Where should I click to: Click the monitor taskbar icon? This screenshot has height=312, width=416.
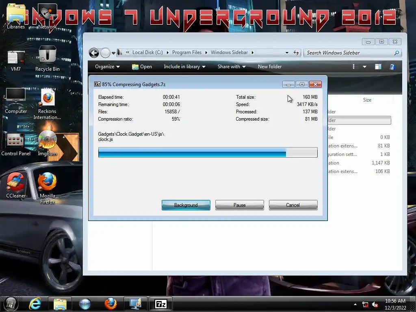135,304
